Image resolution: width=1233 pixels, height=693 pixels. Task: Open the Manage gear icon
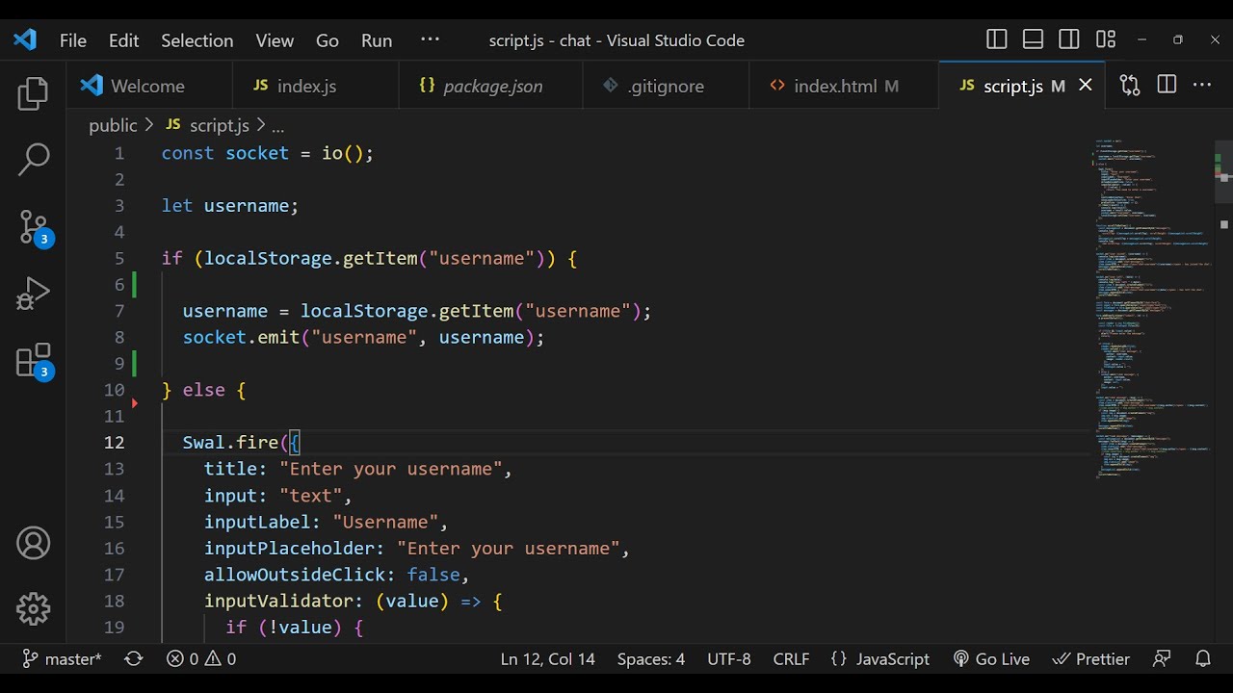click(x=33, y=609)
